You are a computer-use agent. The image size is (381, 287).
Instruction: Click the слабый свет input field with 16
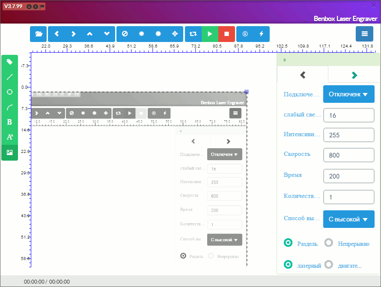point(349,115)
